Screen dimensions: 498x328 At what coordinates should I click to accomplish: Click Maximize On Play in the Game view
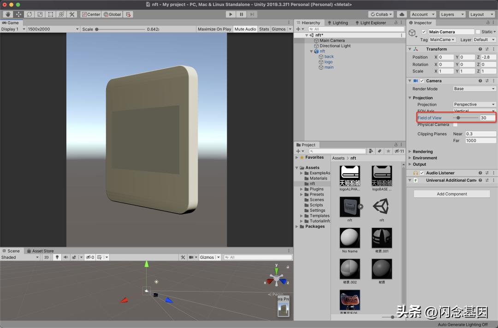[214, 29]
